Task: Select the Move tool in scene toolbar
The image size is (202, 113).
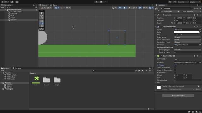Action: click(42, 16)
